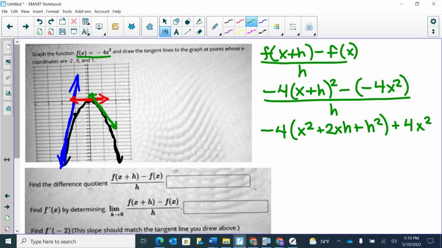The height and width of the screenshot is (248, 442).
Task: Open the Insert menu
Action: (x=38, y=11)
